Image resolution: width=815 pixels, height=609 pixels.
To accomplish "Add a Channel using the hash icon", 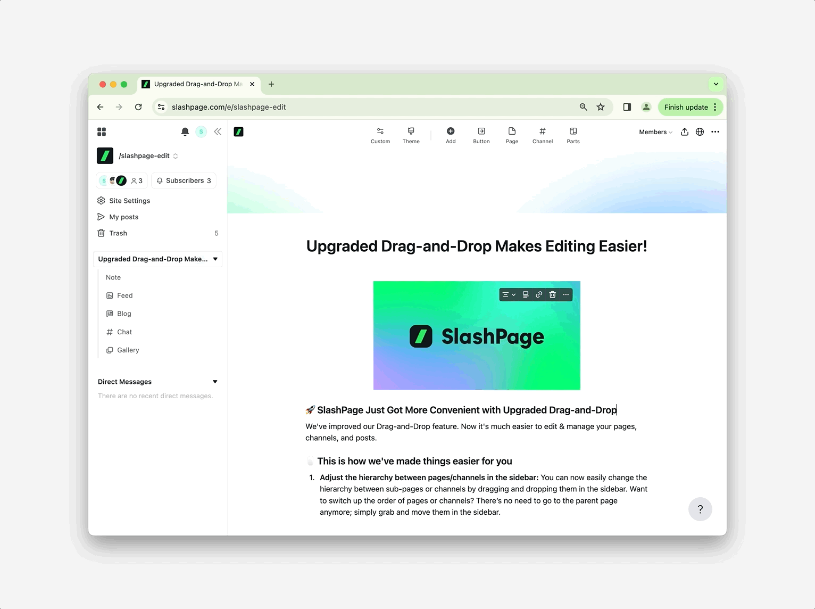I will pyautogui.click(x=543, y=135).
